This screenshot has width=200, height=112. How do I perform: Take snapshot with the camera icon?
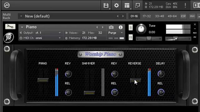pos(111,27)
